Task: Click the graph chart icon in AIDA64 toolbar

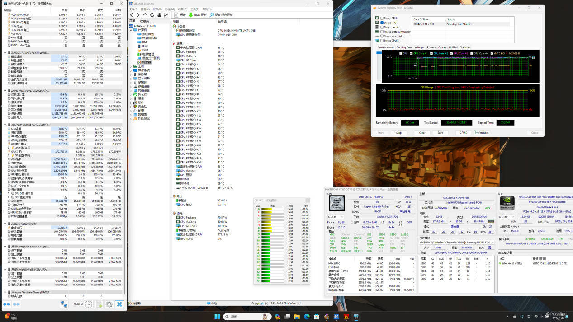Action: tap(166, 15)
